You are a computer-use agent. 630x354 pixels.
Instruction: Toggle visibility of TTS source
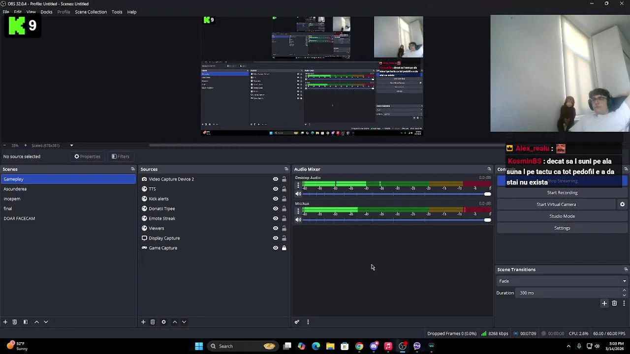(x=276, y=189)
